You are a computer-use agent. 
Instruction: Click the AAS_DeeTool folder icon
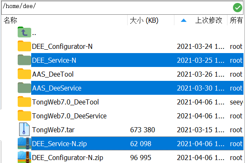tap(24, 74)
